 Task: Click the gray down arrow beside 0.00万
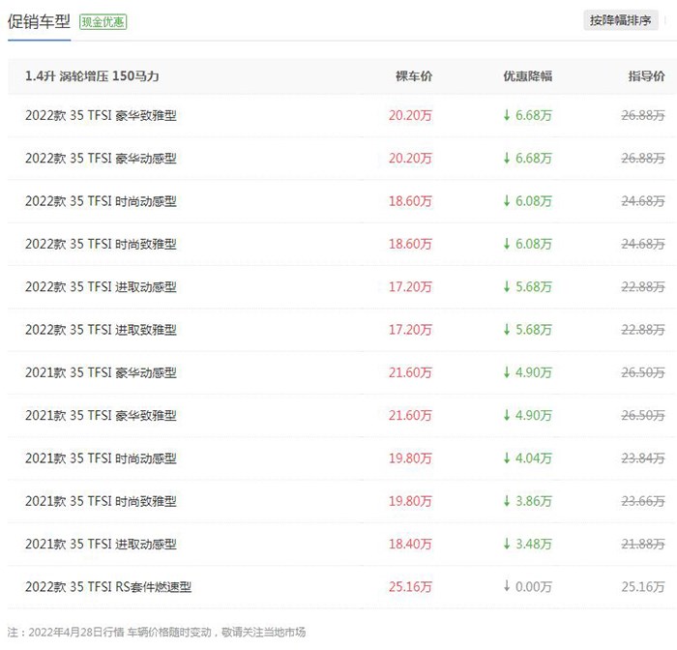coord(507,586)
